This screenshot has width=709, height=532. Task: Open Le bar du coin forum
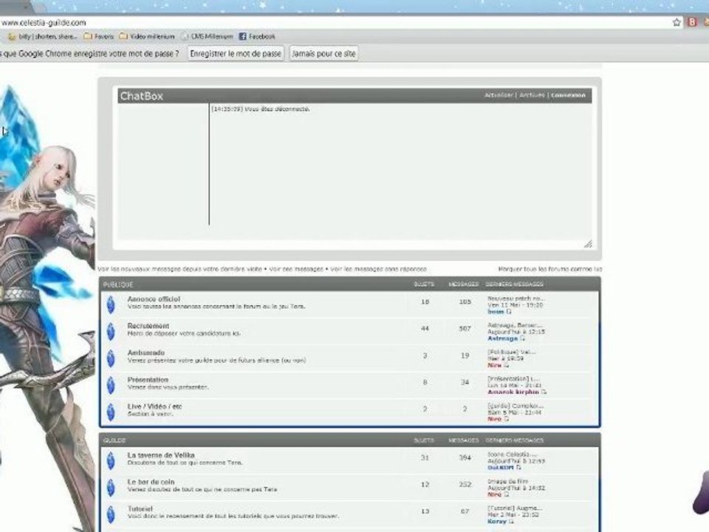point(151,482)
